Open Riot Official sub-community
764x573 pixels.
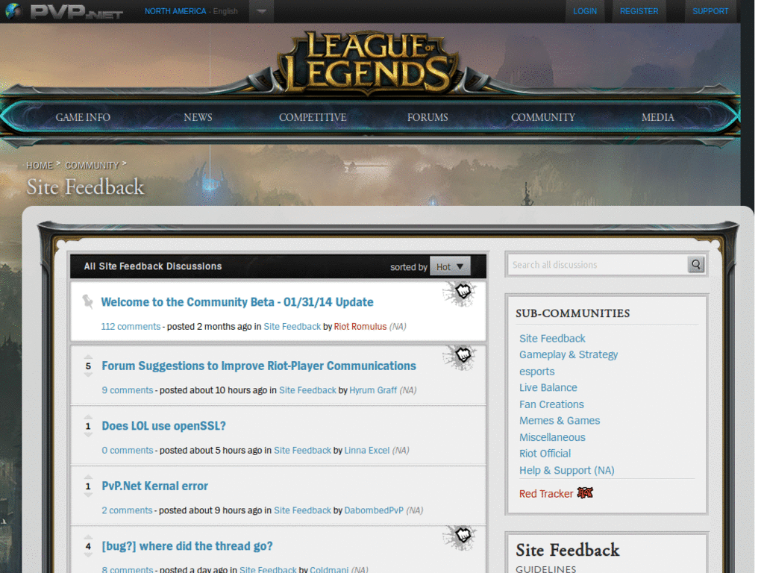545,454
